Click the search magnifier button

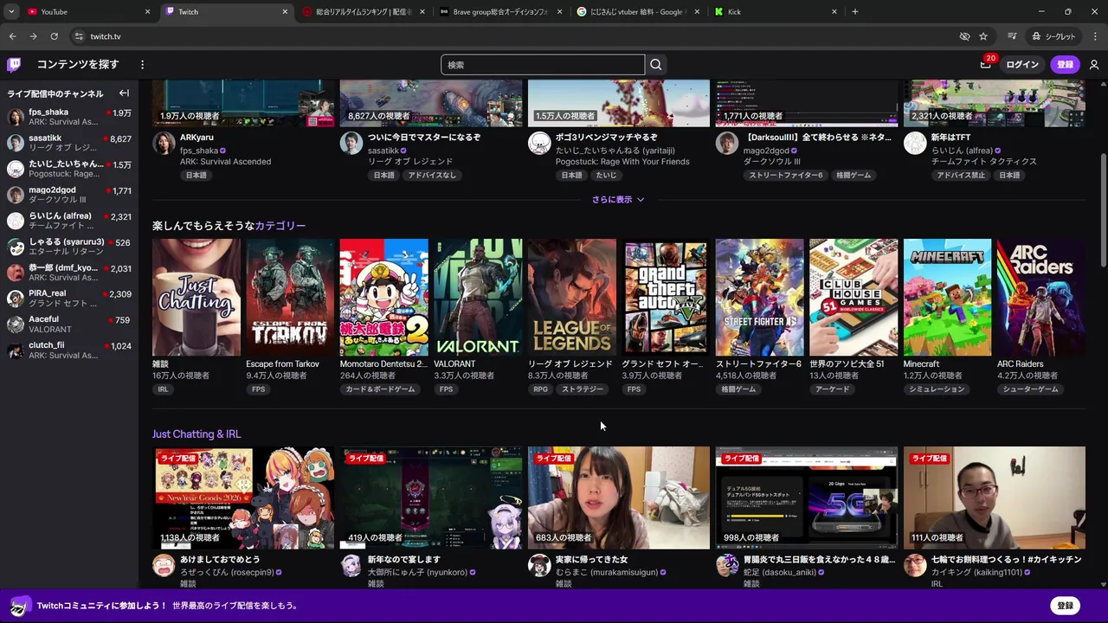(x=656, y=65)
